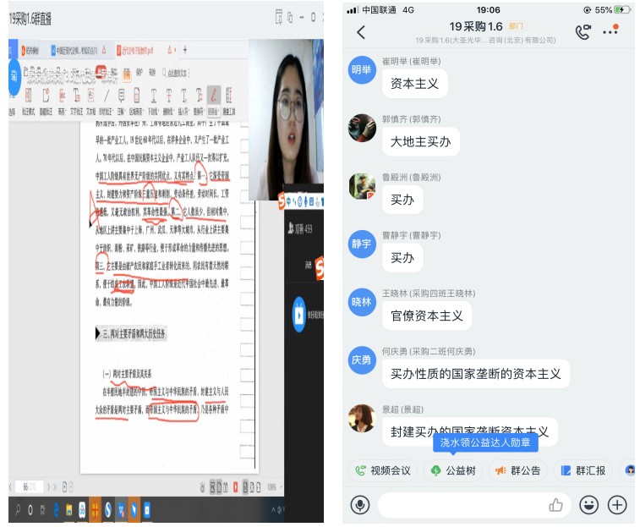Open 视频会议 video meeting shortcut

click(383, 470)
